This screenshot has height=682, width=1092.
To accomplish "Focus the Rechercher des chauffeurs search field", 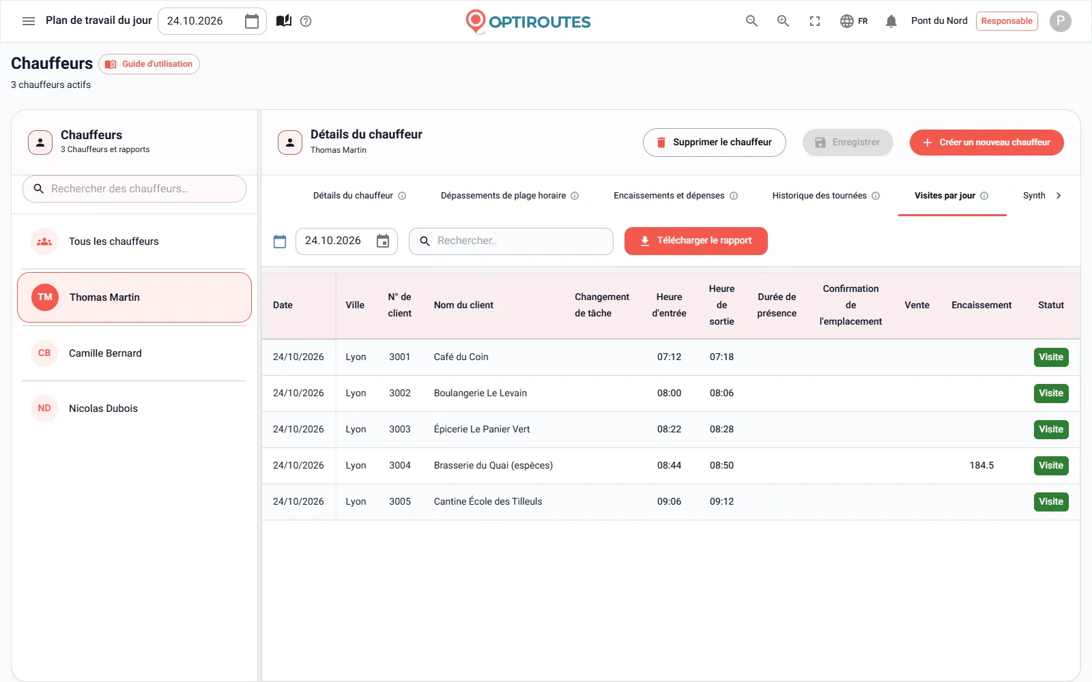I will pos(134,189).
